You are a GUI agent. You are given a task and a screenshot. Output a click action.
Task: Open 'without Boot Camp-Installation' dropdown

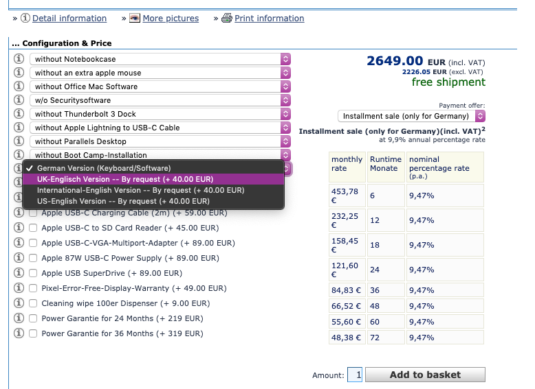(160, 154)
